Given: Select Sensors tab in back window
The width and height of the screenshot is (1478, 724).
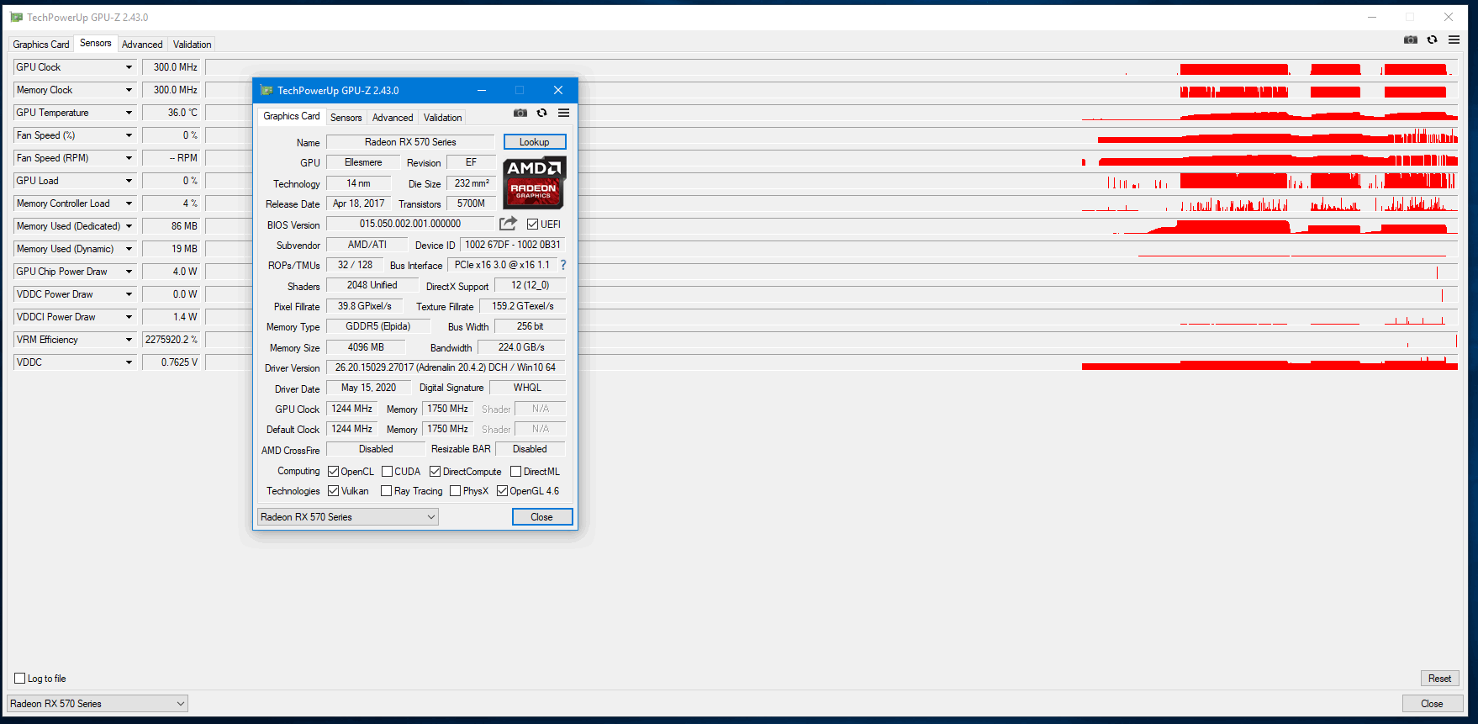Looking at the screenshot, I should [x=96, y=43].
